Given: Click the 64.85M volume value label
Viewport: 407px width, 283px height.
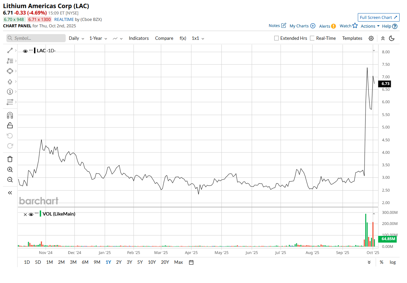Looking at the screenshot, I should click(x=387, y=239).
